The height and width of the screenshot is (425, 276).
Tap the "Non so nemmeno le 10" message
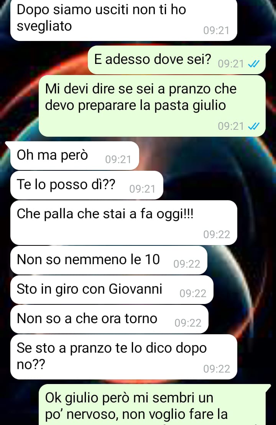tap(109, 260)
